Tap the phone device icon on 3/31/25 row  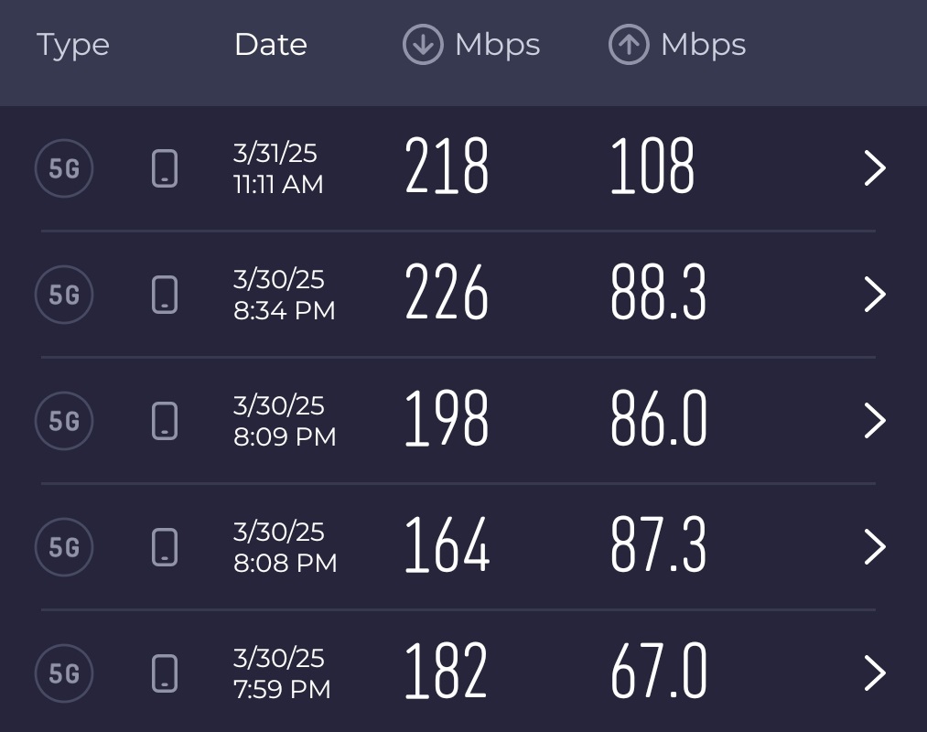click(165, 168)
